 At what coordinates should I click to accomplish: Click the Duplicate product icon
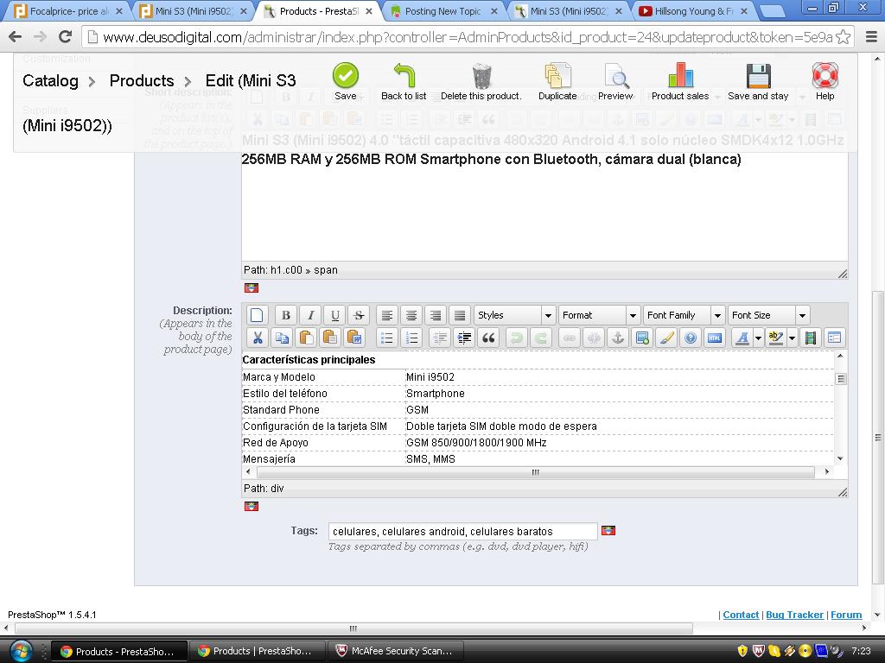coord(557,76)
